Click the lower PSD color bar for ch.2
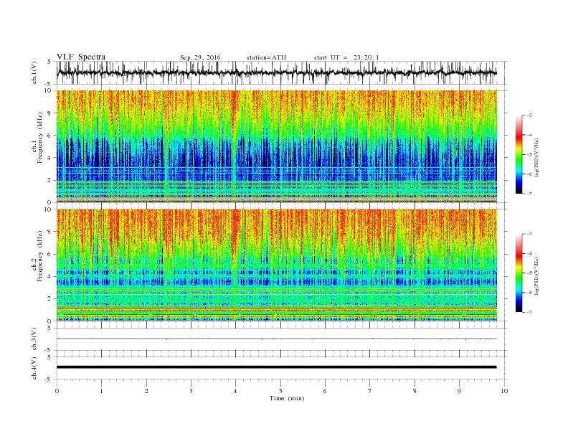 pos(519,273)
